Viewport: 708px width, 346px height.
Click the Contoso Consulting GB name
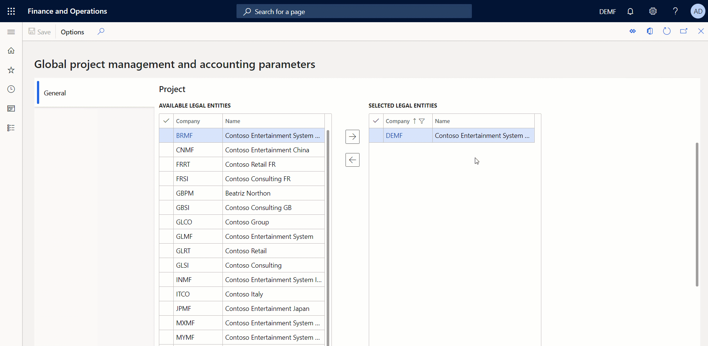click(258, 207)
